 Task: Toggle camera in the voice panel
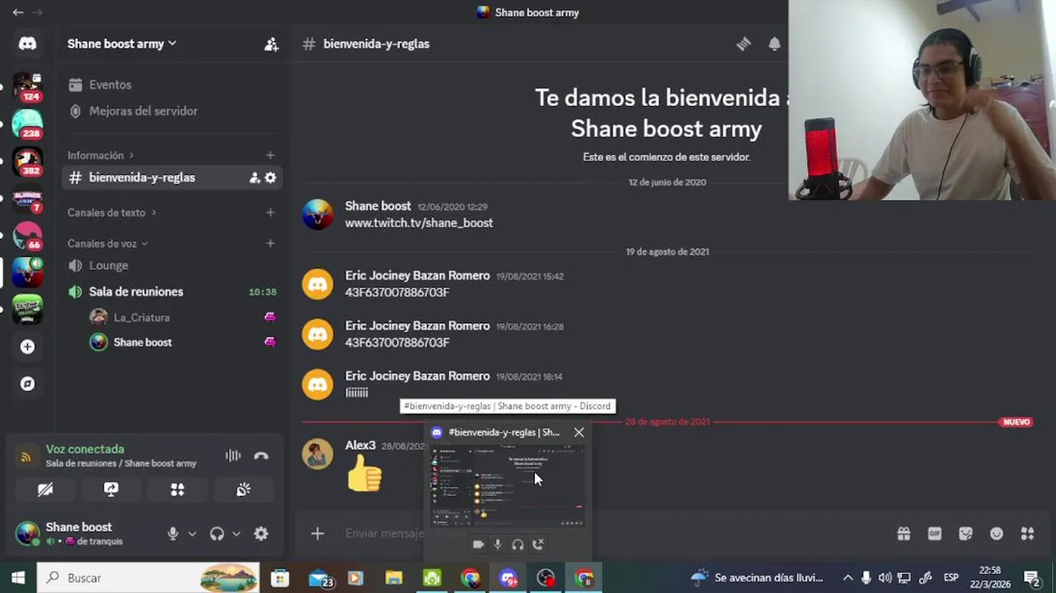pos(45,489)
